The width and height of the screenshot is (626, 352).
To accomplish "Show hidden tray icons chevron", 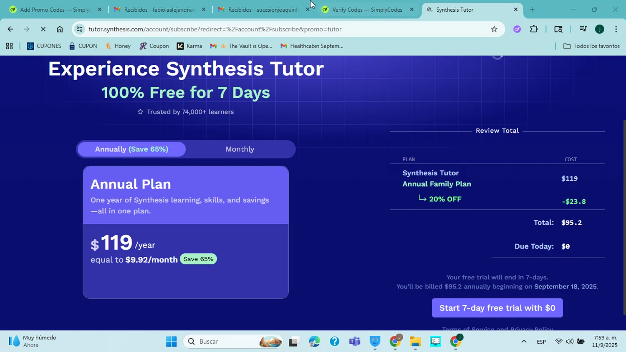I will coord(524,342).
